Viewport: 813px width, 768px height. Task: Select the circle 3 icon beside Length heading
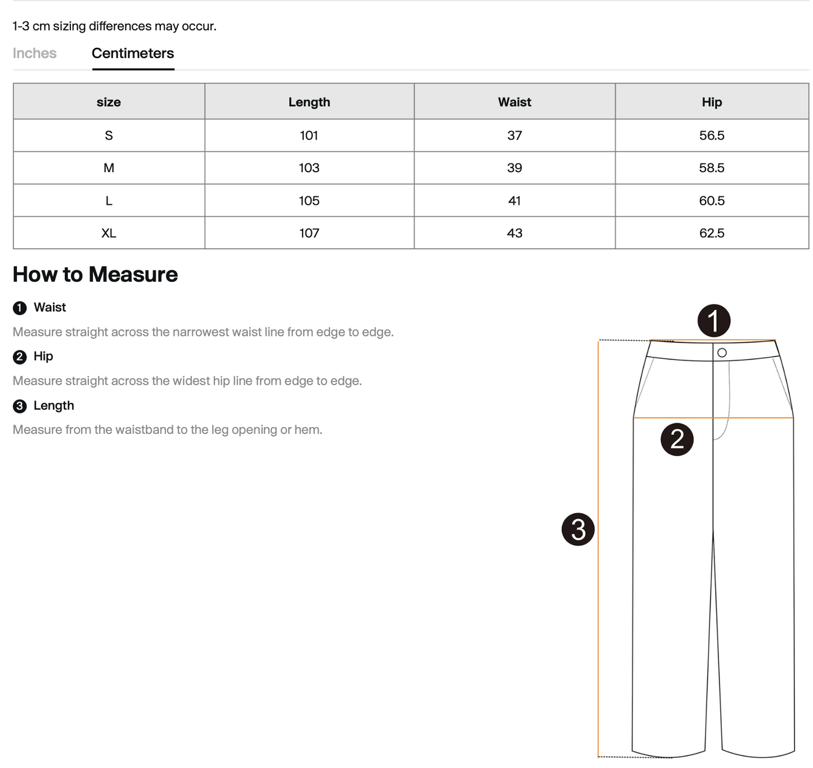[x=20, y=406]
